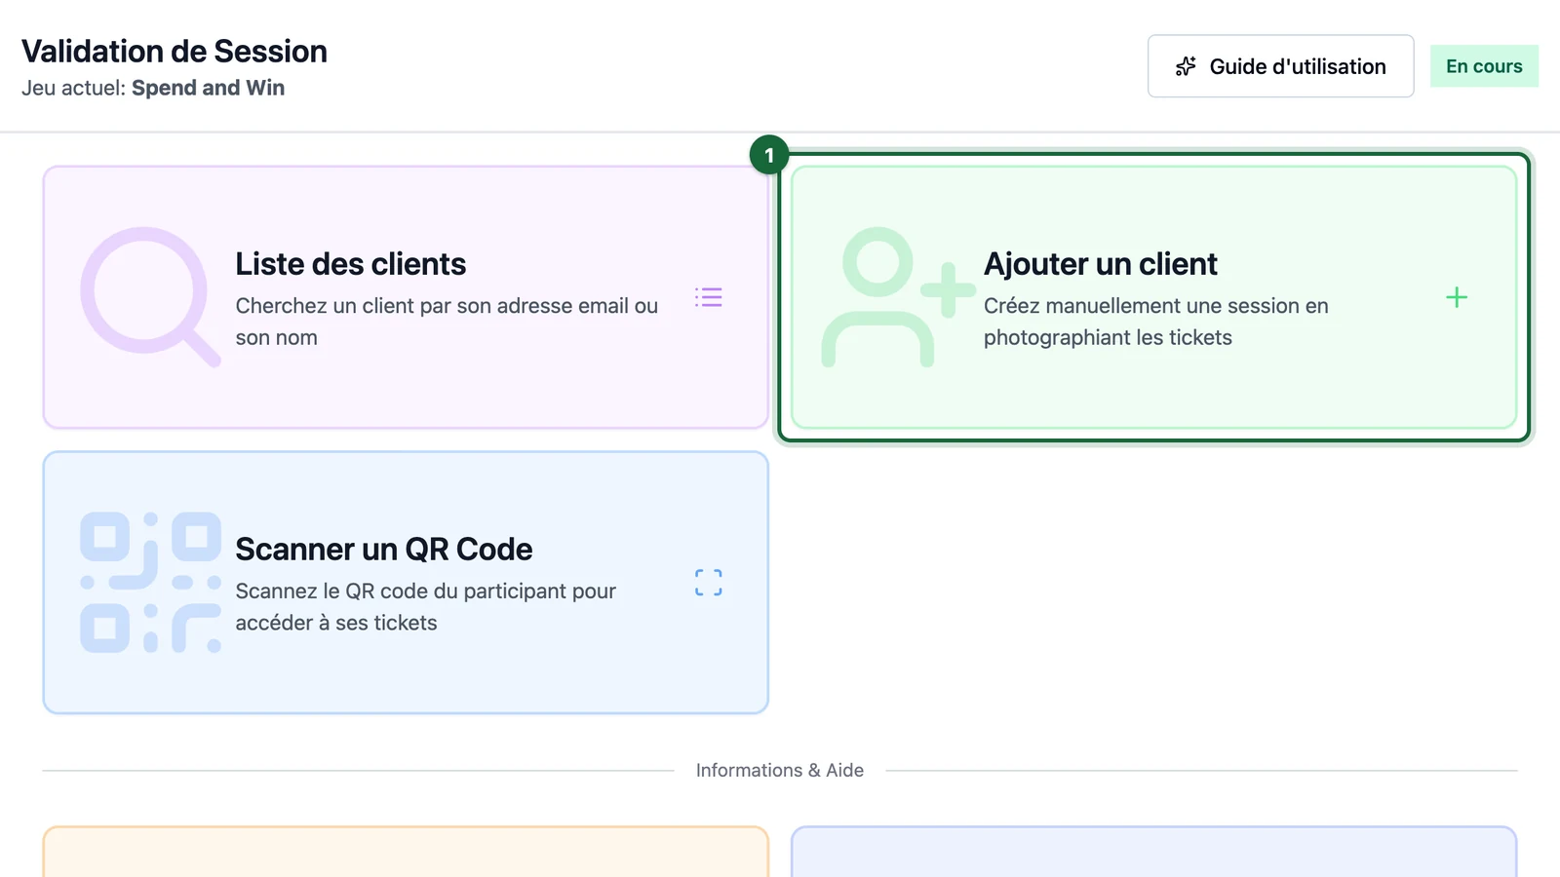The height and width of the screenshot is (877, 1560).
Task: Click the En cours status badge
Action: click(1484, 66)
